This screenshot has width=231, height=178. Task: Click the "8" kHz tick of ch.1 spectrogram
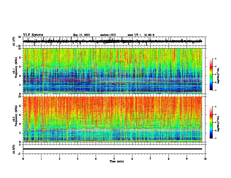(x=20, y=58)
